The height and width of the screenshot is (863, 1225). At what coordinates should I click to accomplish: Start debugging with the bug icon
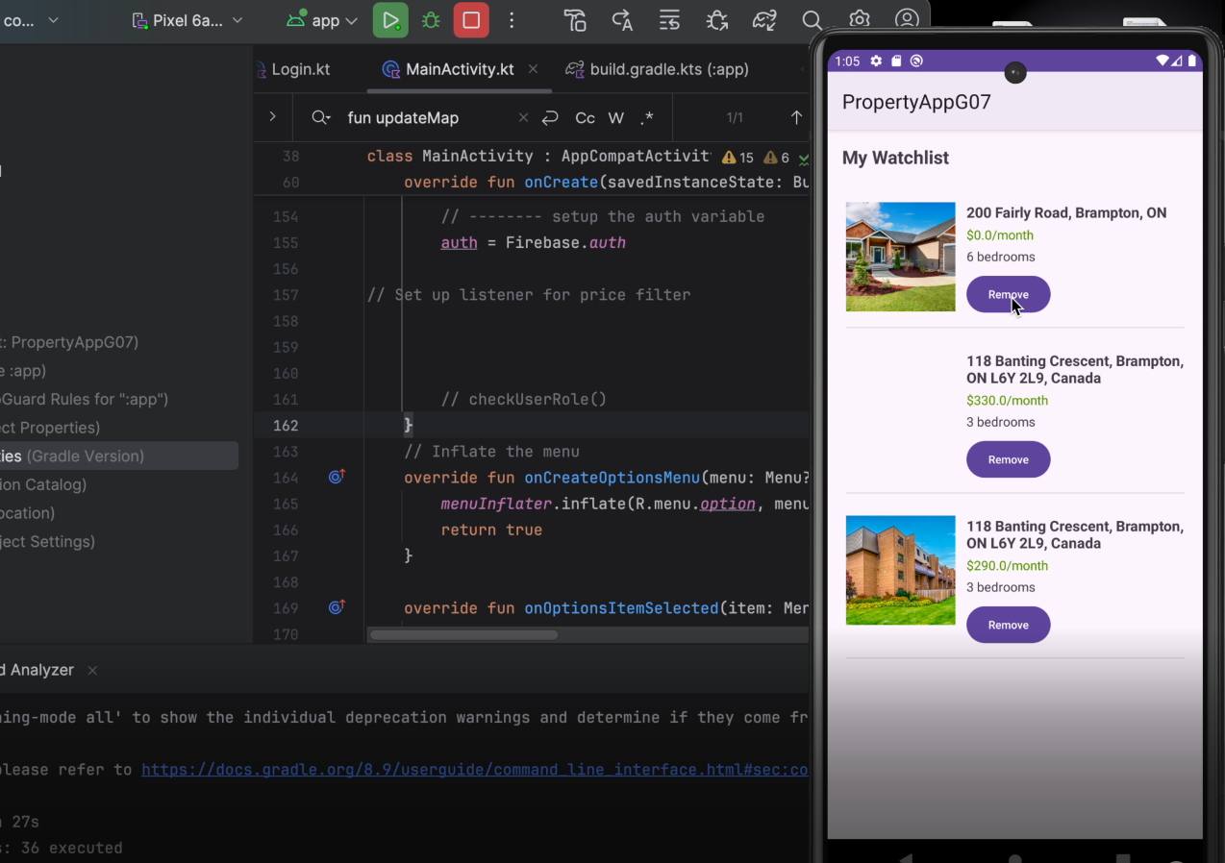point(431,20)
